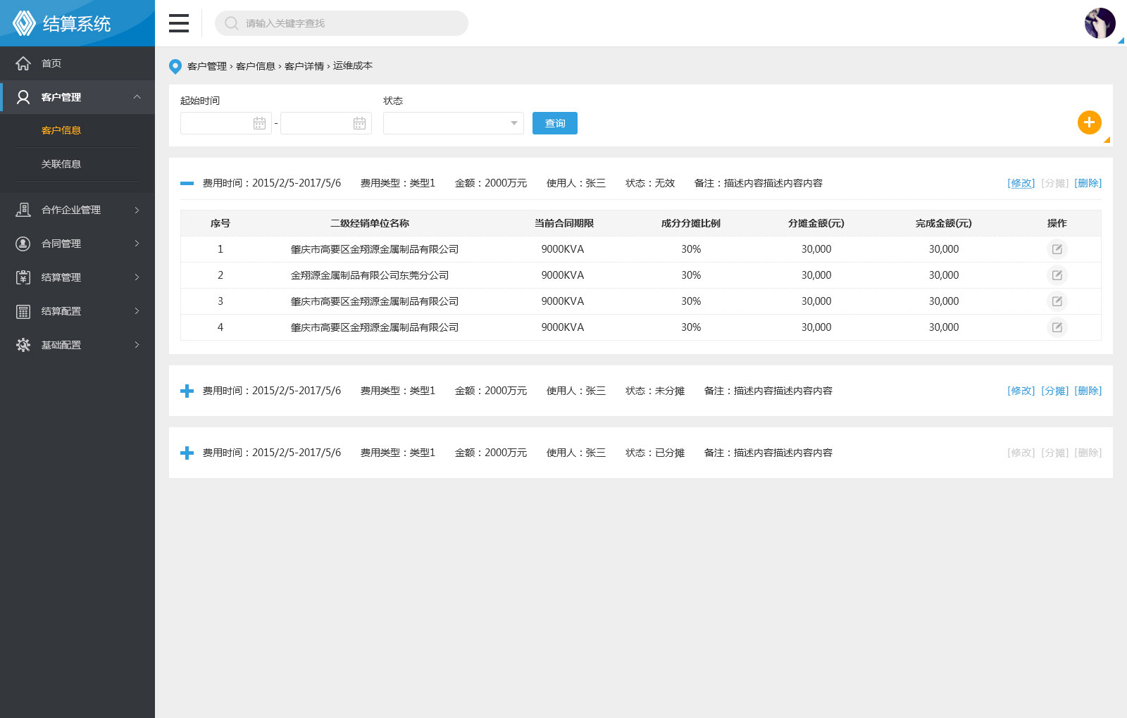The height and width of the screenshot is (718, 1127).
Task: Collapse the first expanded cost record
Action: [187, 183]
